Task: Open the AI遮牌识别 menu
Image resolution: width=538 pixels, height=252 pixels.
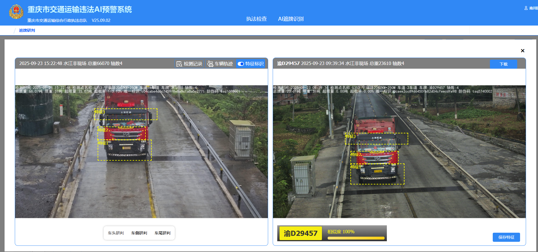Action: [x=291, y=19]
